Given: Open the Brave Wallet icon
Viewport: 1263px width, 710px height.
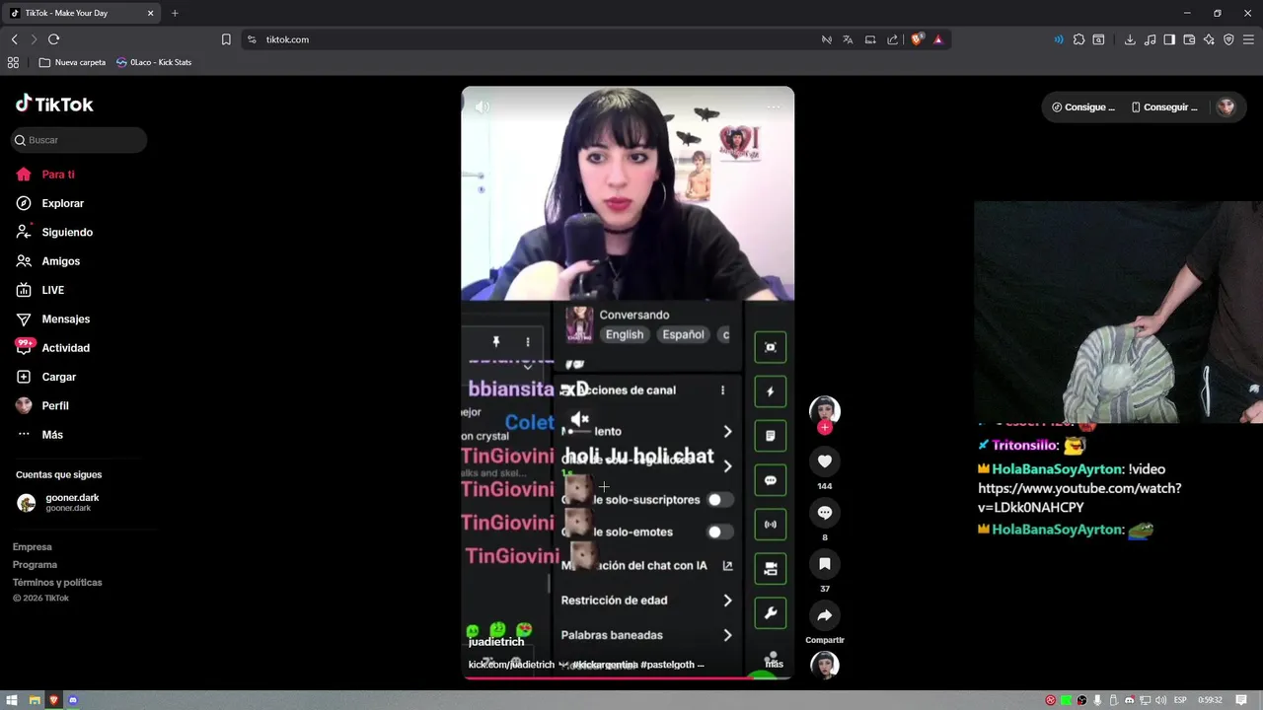Looking at the screenshot, I should [x=1189, y=39].
